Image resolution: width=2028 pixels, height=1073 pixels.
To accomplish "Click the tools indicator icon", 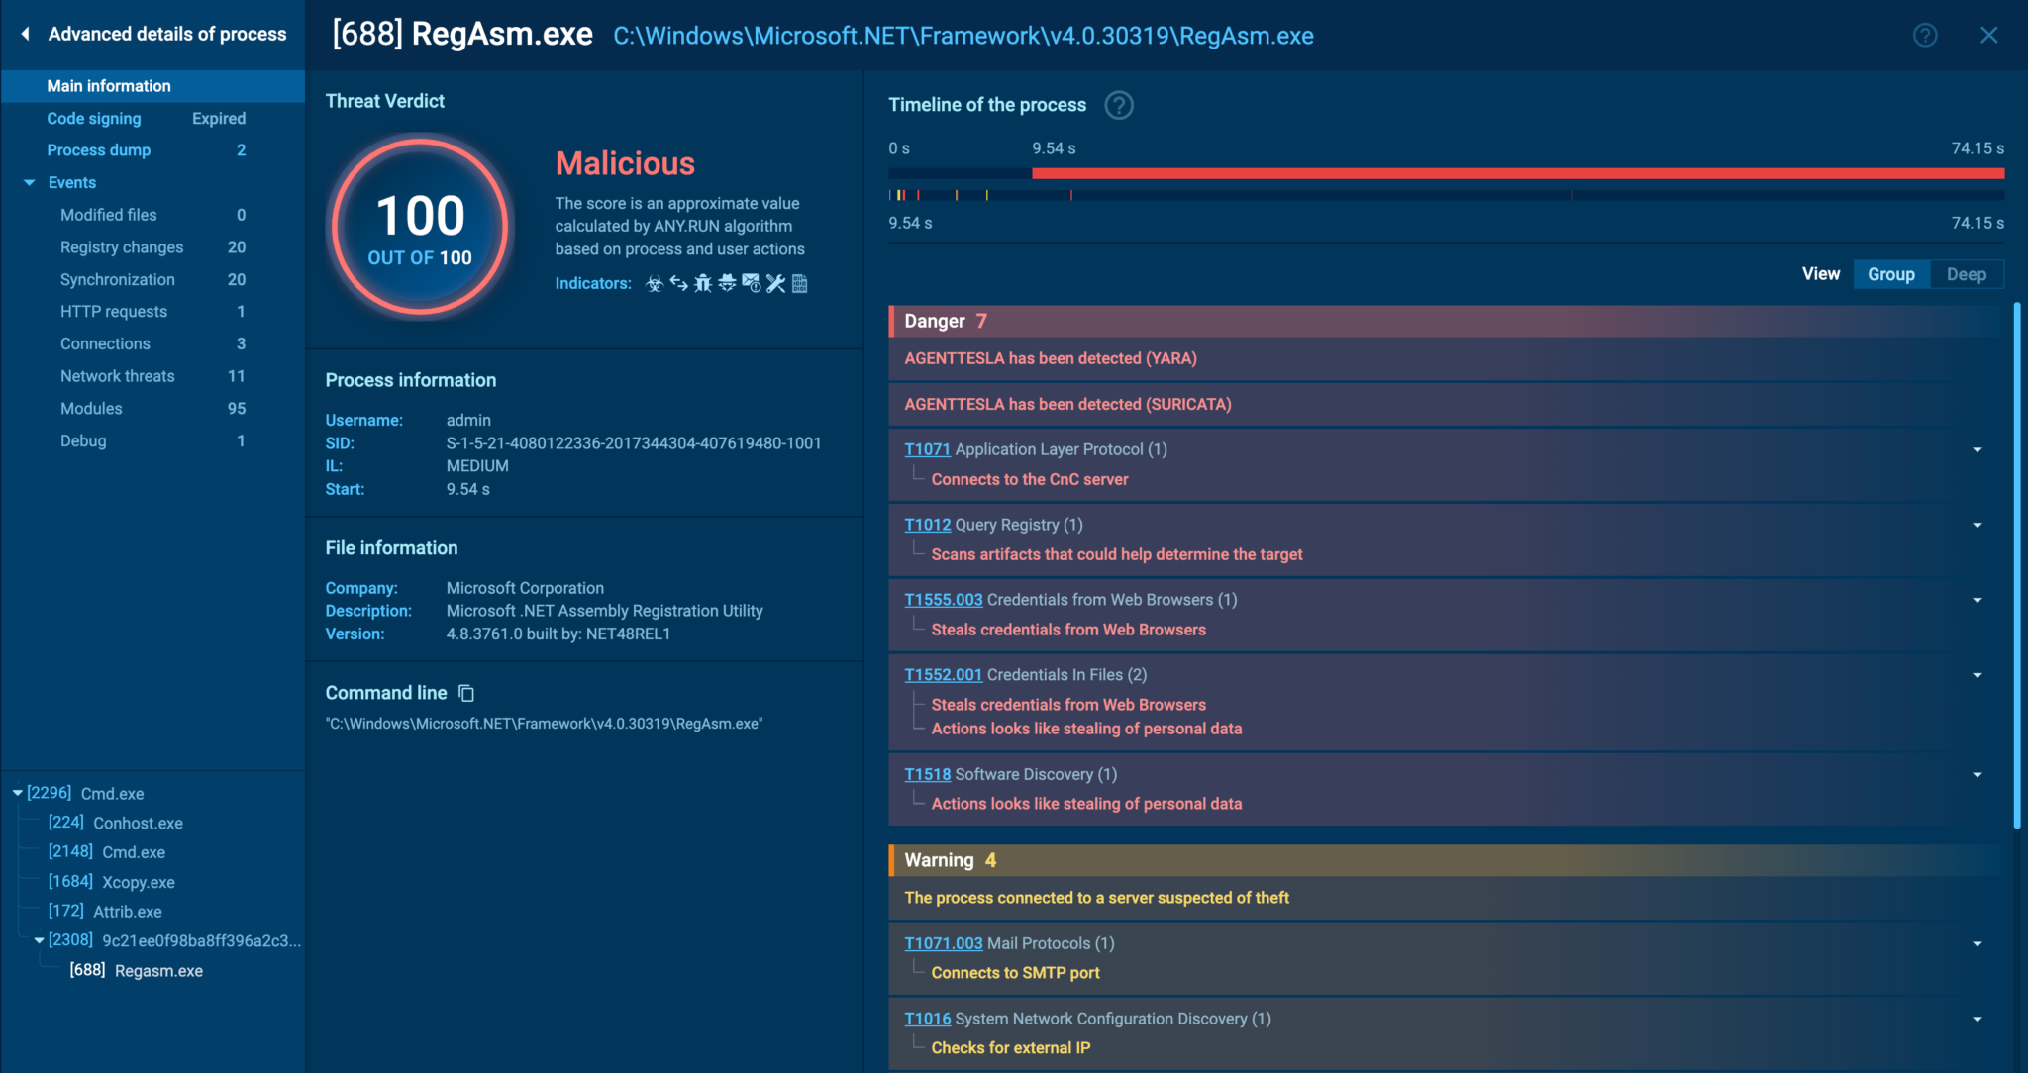I will (x=776, y=284).
